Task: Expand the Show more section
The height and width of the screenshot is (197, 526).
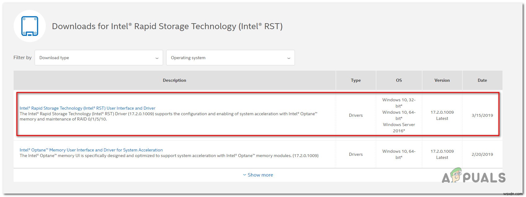Action: pyautogui.click(x=258, y=175)
